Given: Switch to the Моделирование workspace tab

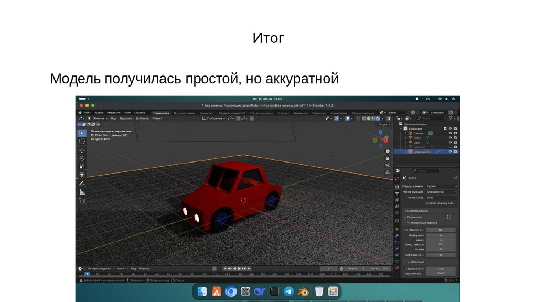Looking at the screenshot, I should pyautogui.click(x=184, y=113).
